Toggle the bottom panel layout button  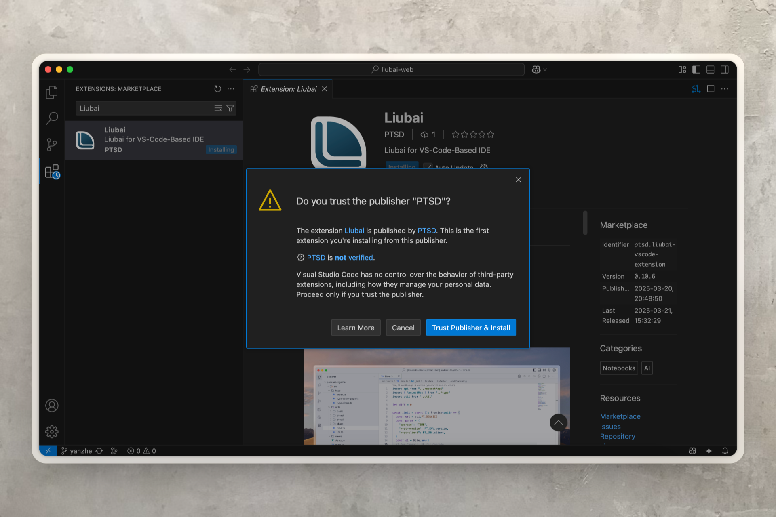tap(710, 69)
